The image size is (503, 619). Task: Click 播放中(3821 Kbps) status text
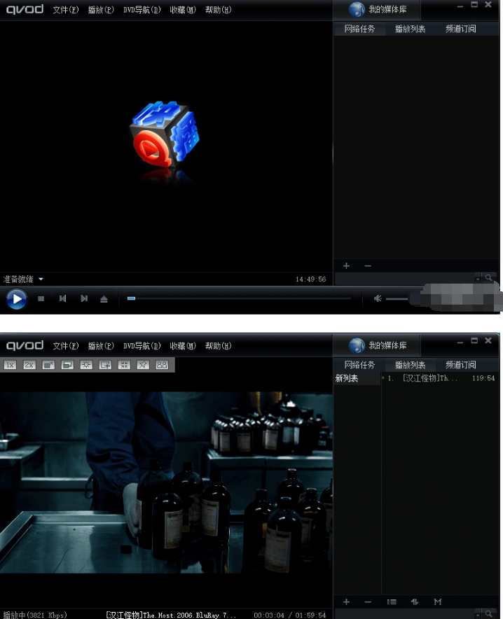pos(35,615)
